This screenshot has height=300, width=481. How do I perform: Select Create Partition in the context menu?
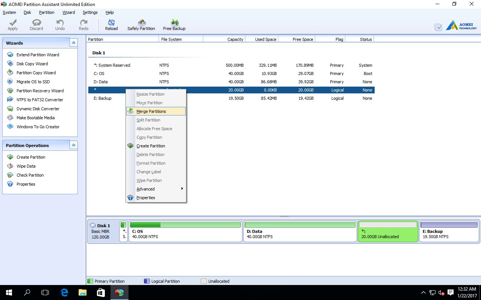(151, 146)
